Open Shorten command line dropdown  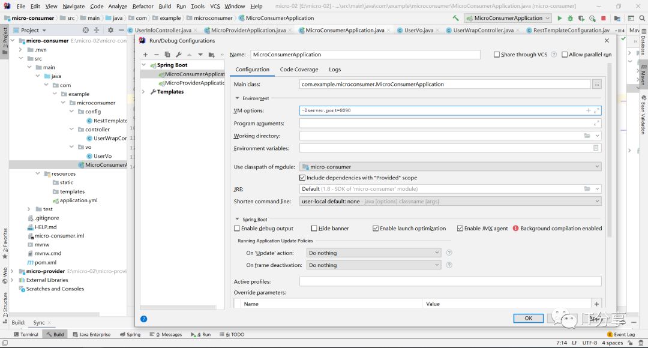pos(451,201)
